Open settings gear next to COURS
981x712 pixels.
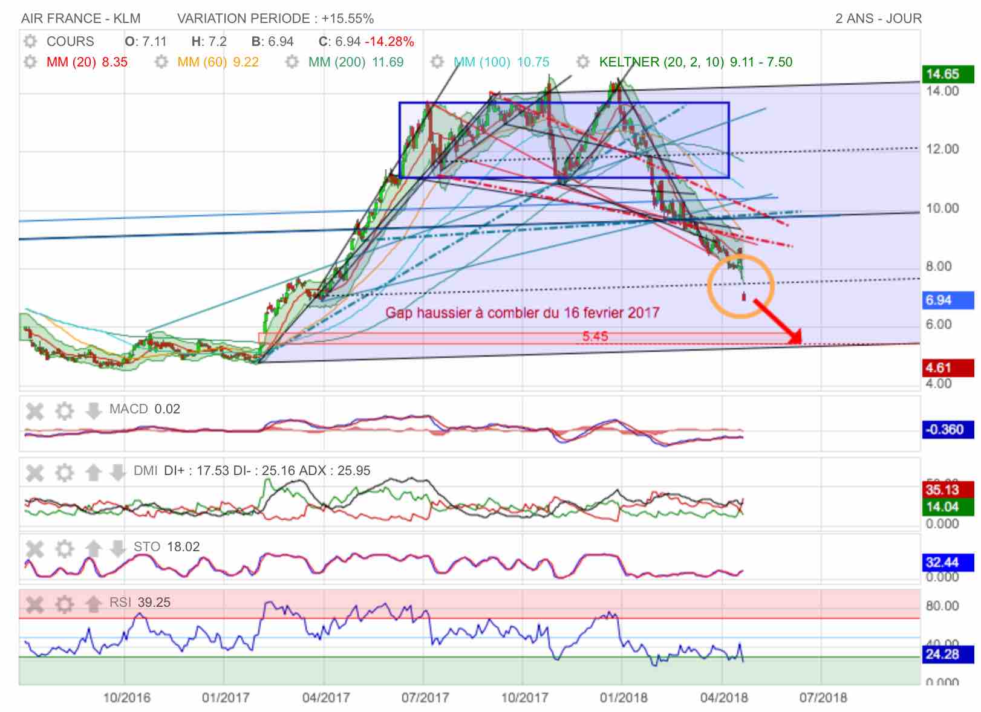coord(30,42)
